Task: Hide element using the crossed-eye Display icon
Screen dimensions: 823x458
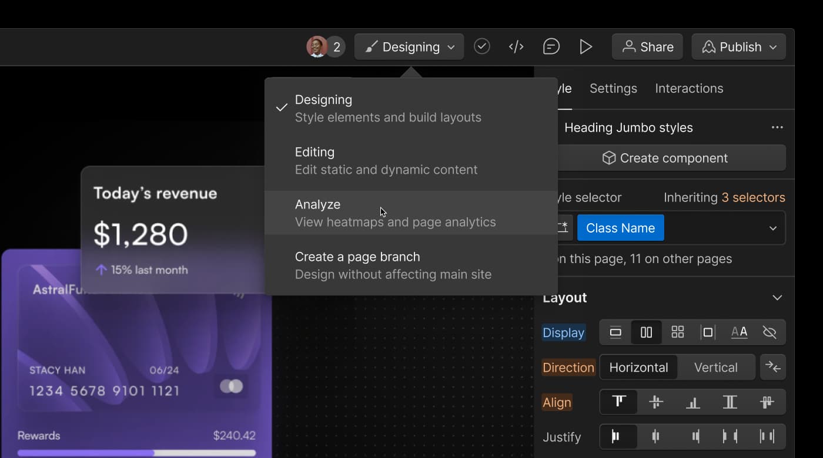Action: click(770, 332)
